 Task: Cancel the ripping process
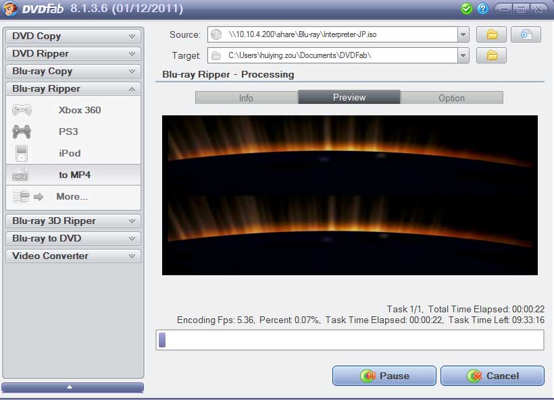(x=492, y=376)
